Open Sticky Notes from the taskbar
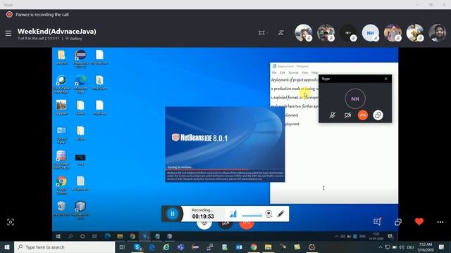This screenshot has width=451, height=253. click(297, 247)
